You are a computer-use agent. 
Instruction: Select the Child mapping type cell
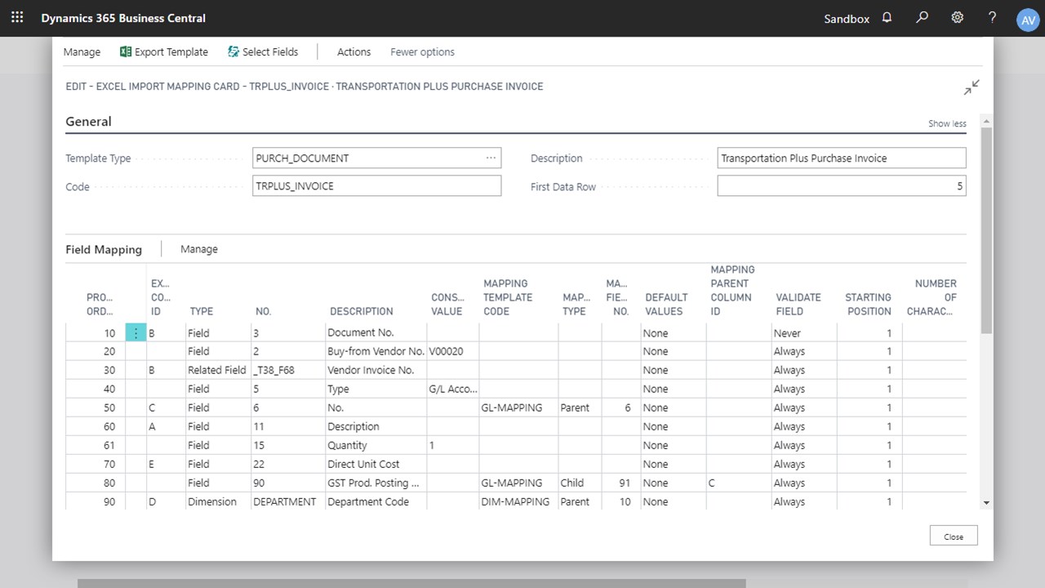[x=580, y=483]
